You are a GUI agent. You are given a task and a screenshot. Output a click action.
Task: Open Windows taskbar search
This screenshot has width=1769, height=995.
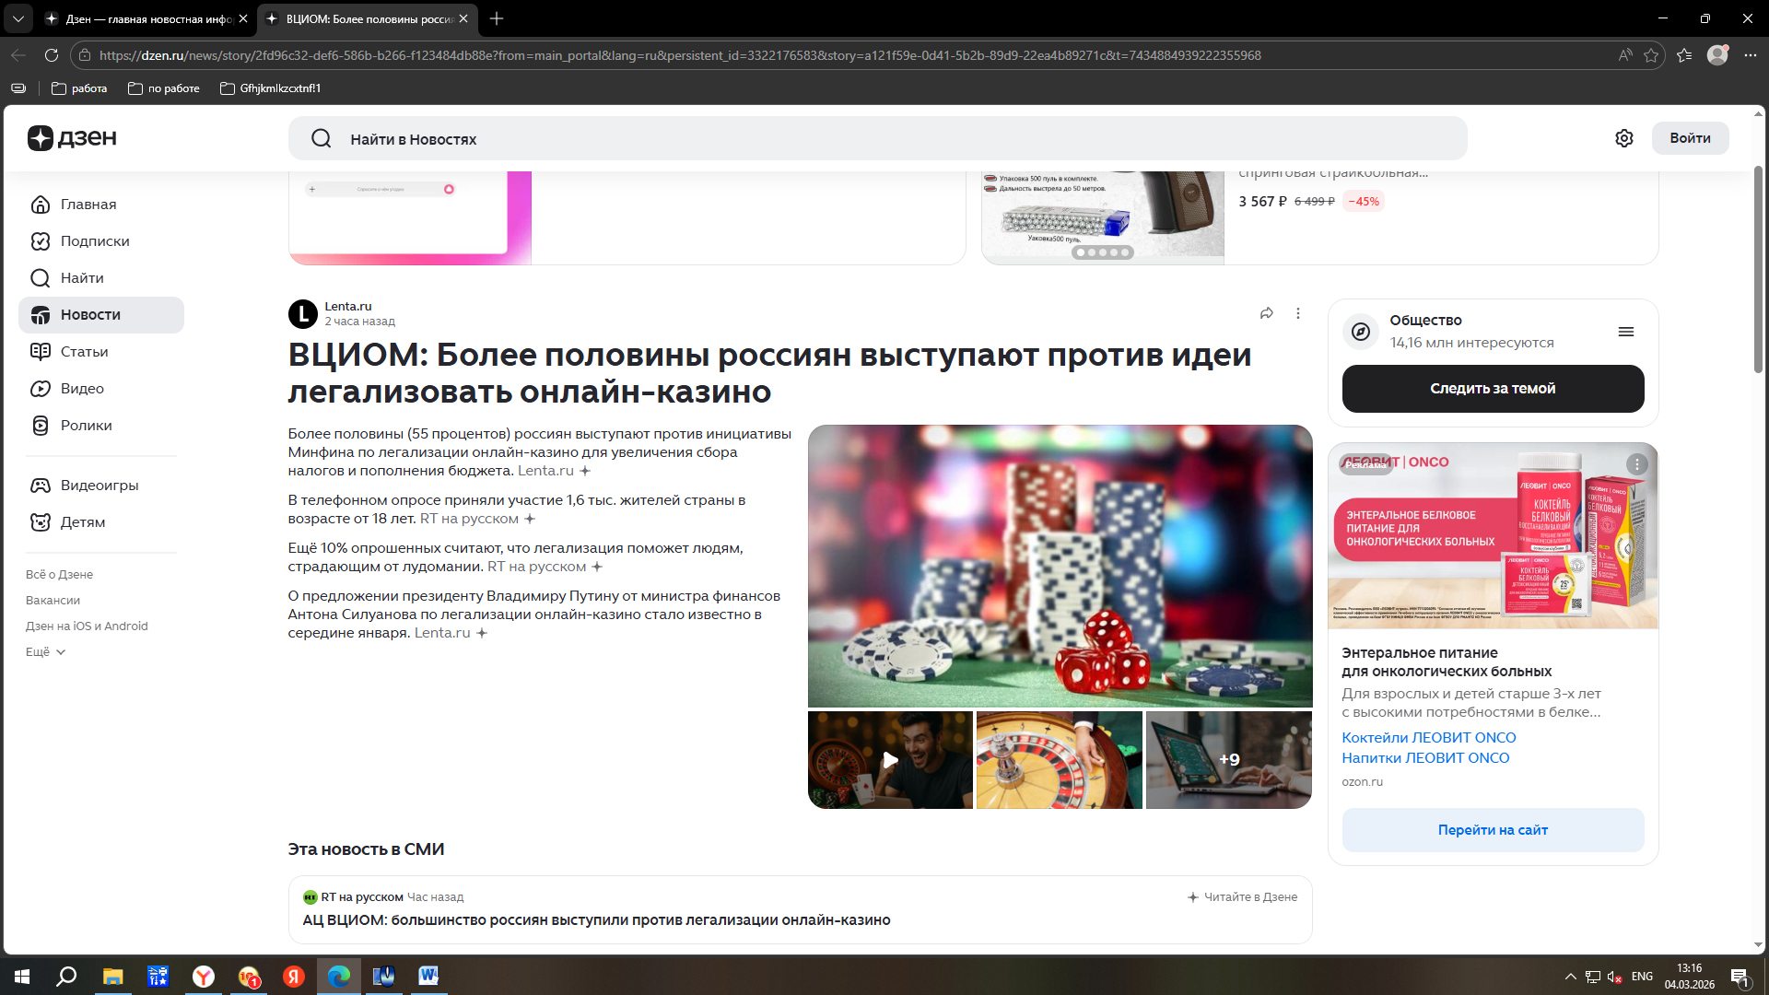(66, 977)
